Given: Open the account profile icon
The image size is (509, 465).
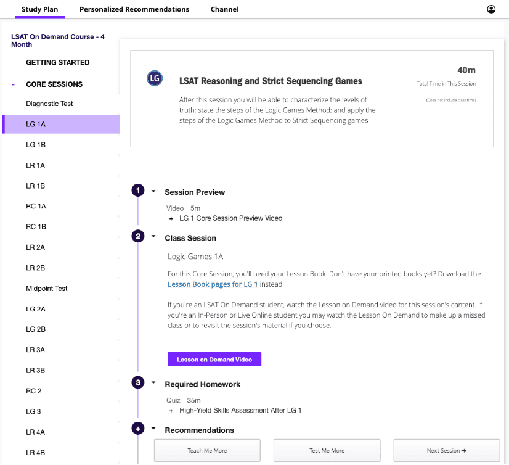Looking at the screenshot, I should (491, 9).
